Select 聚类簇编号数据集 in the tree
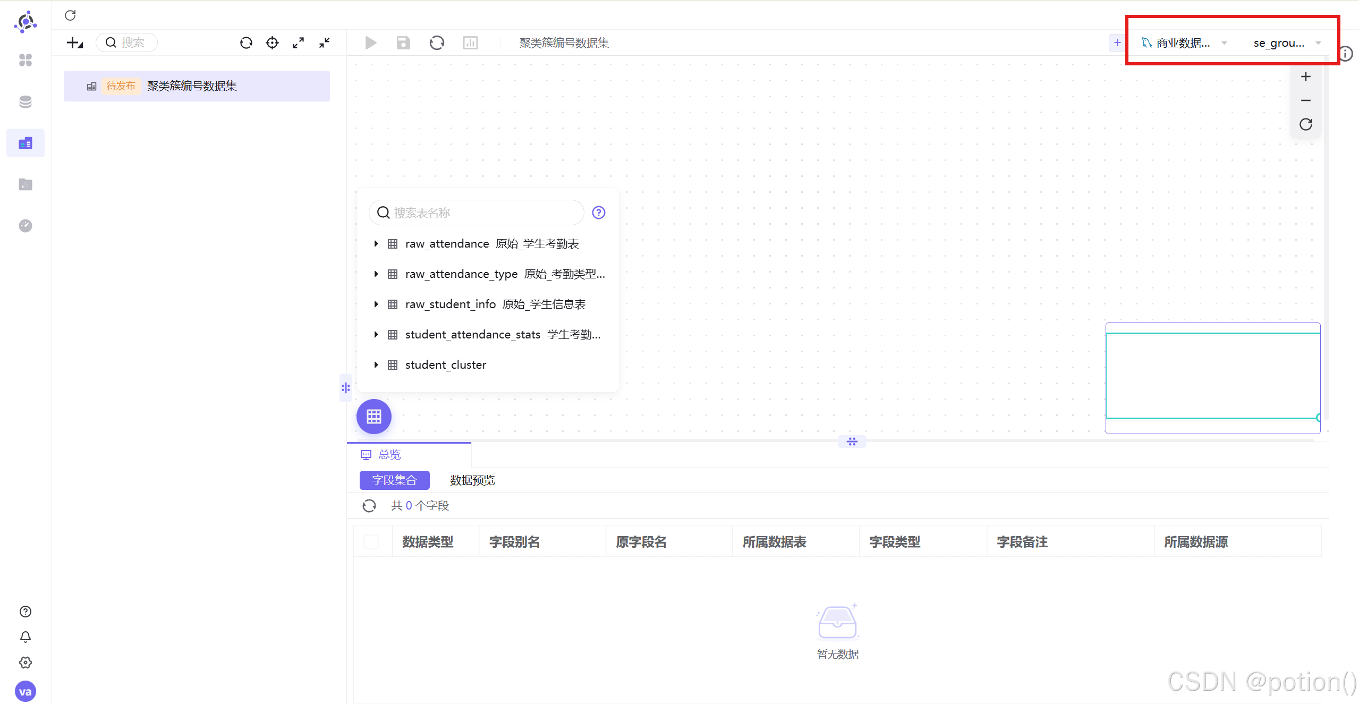1359x704 pixels. (x=197, y=86)
